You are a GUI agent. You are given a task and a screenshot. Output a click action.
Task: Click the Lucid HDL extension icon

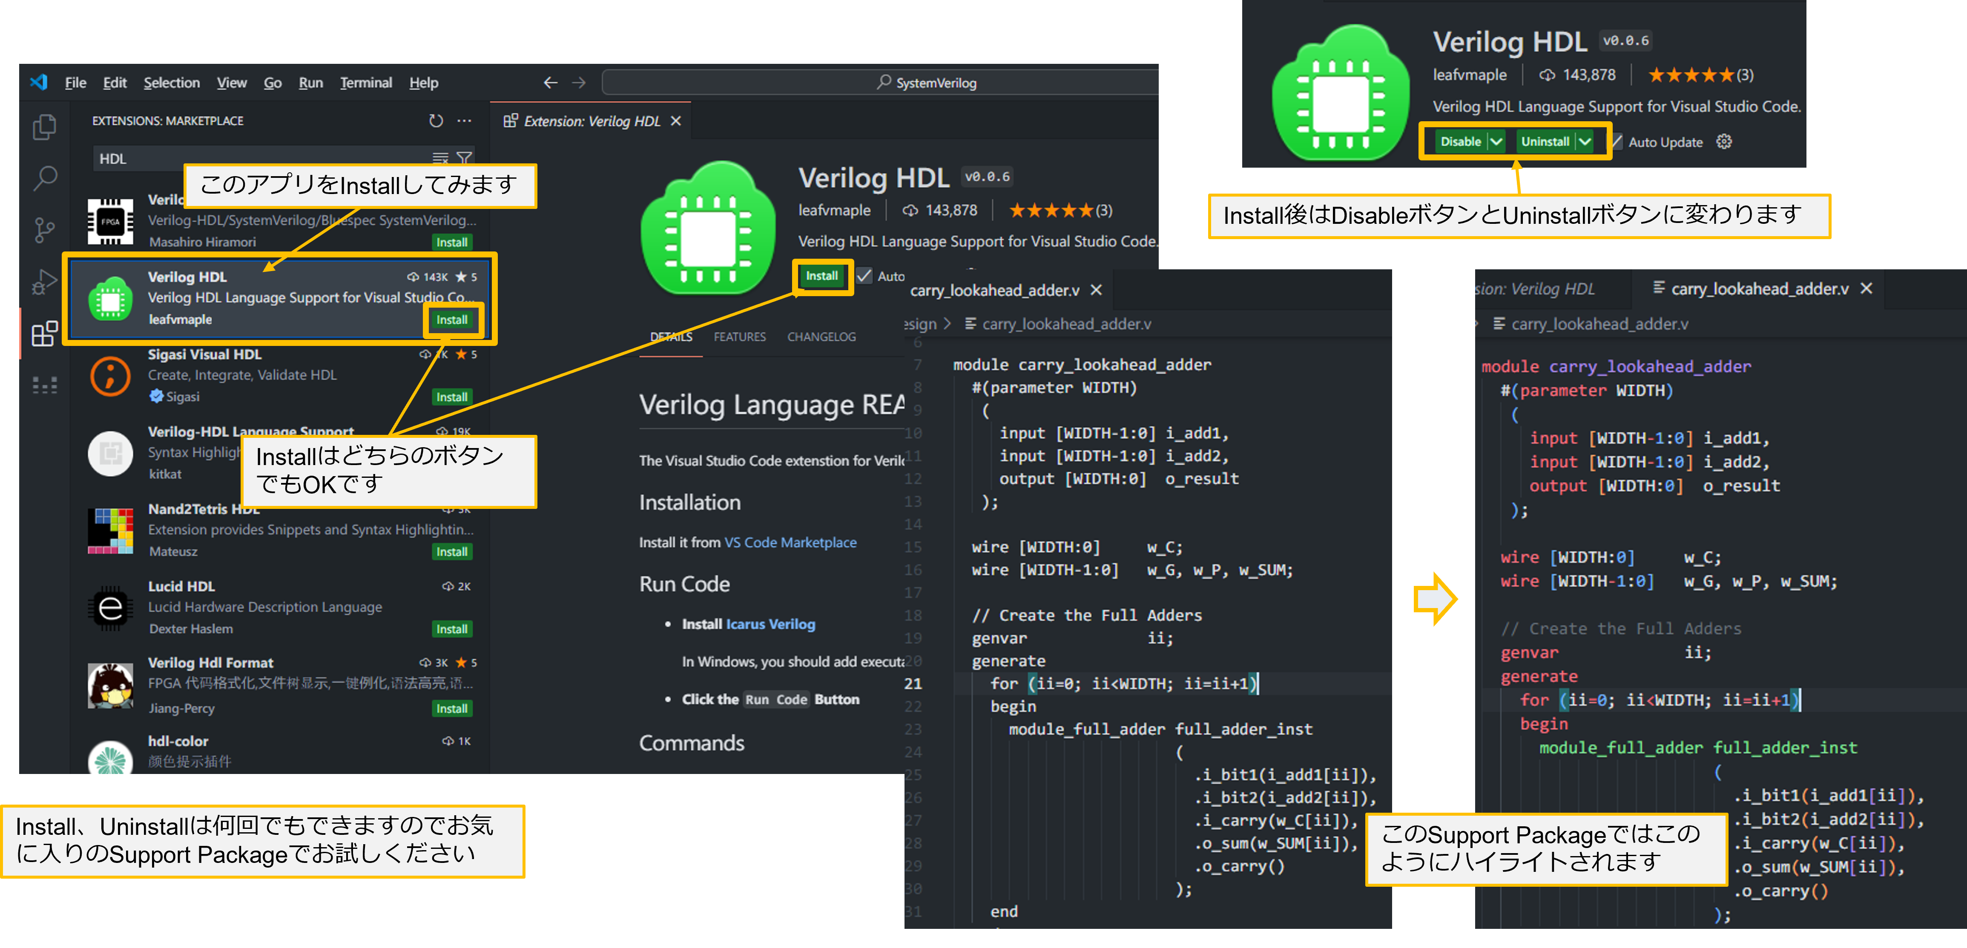coord(111,608)
